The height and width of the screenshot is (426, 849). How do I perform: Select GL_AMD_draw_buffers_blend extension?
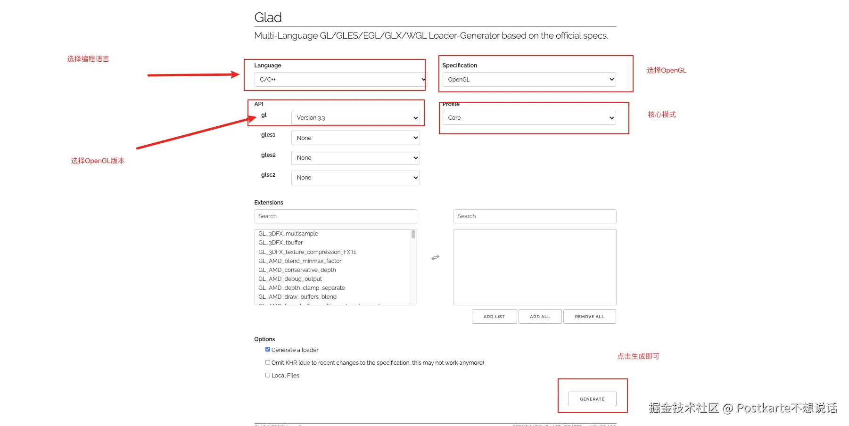297,297
